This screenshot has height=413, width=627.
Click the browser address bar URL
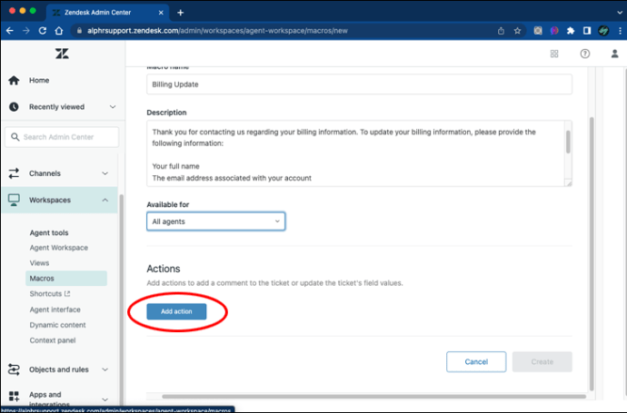click(217, 31)
